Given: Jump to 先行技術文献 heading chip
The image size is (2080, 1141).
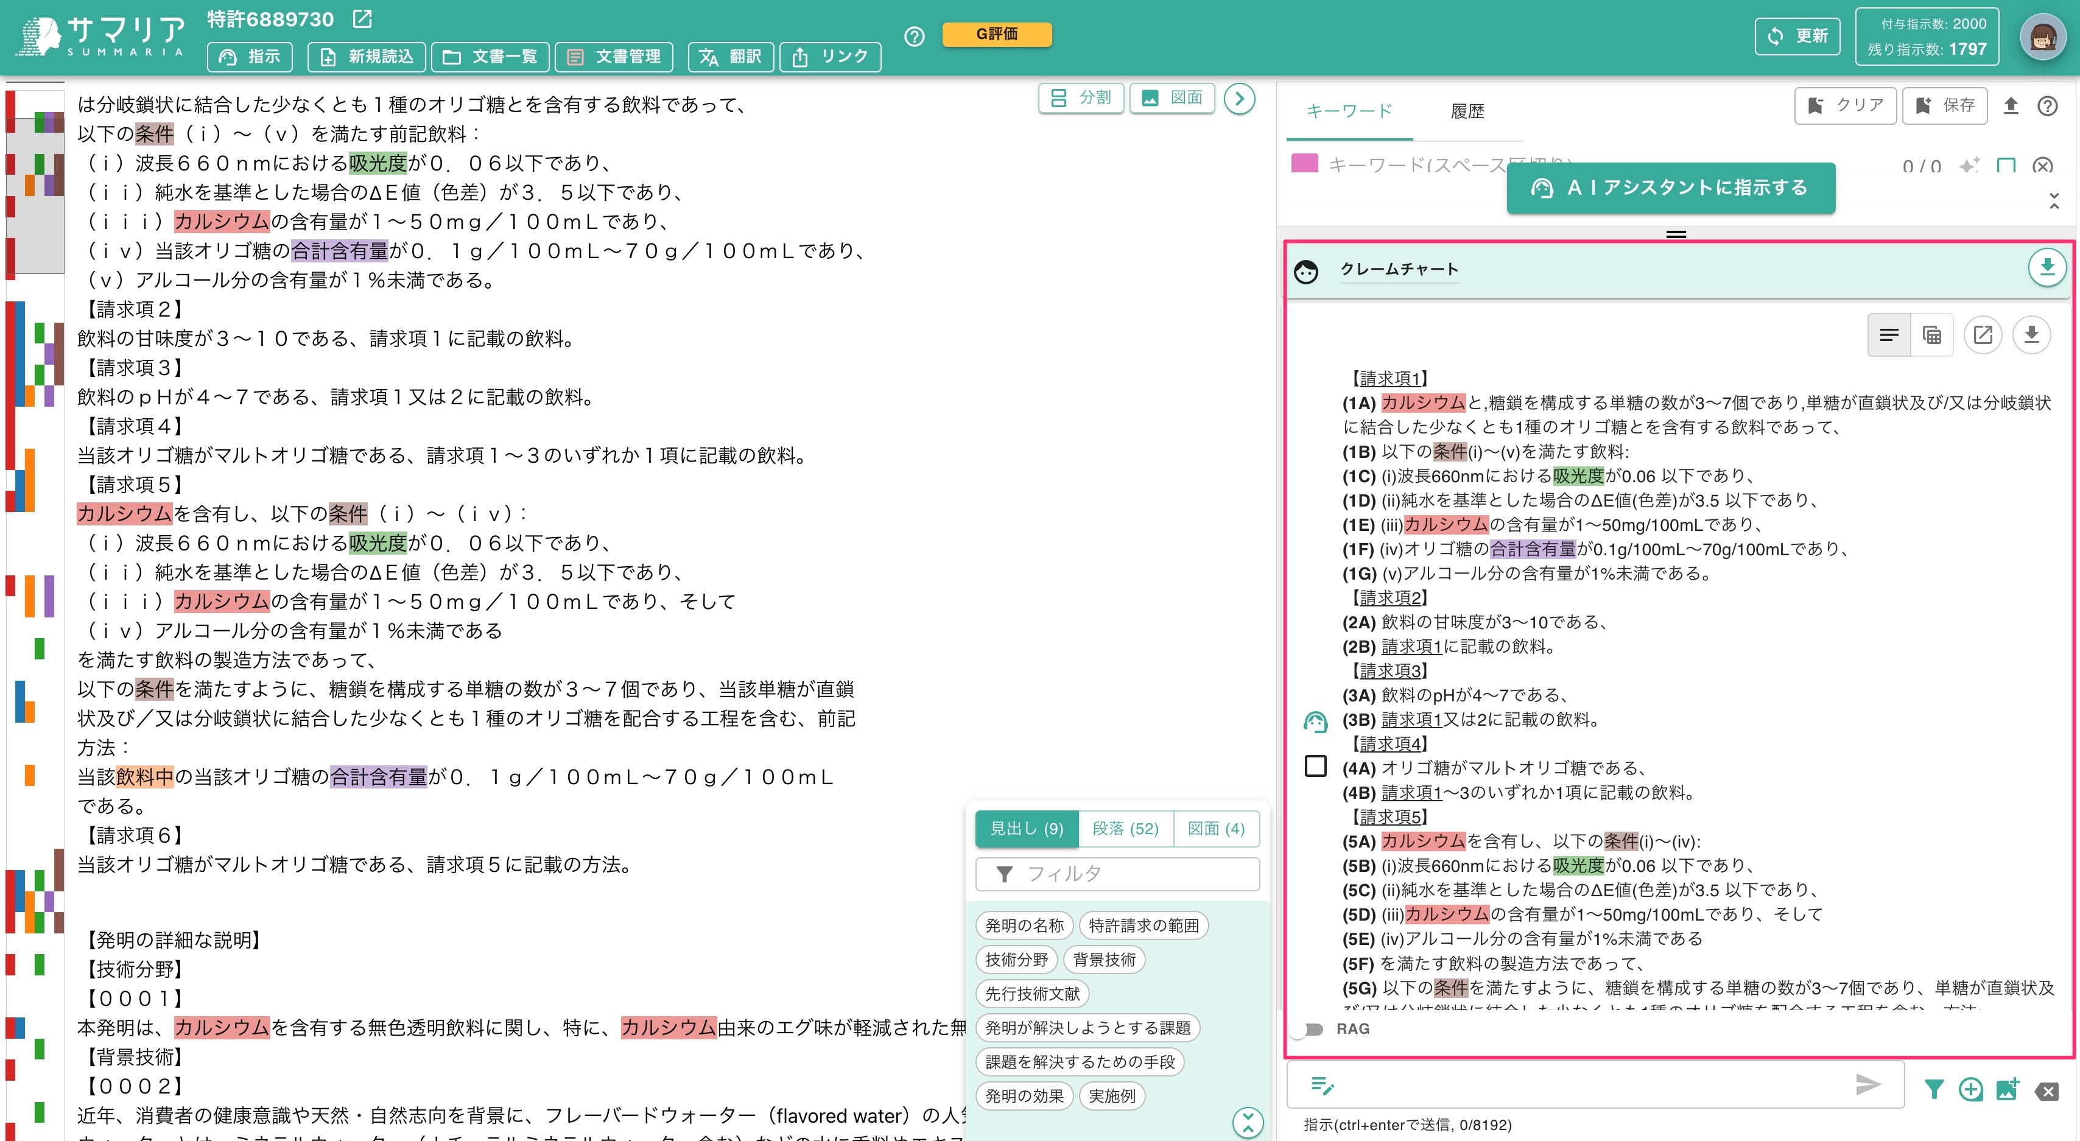Looking at the screenshot, I should coord(1032,994).
